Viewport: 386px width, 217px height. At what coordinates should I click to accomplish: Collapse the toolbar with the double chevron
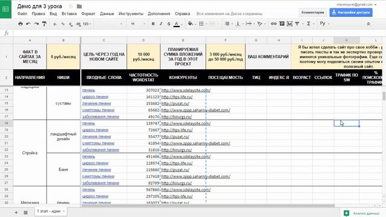[369, 24]
